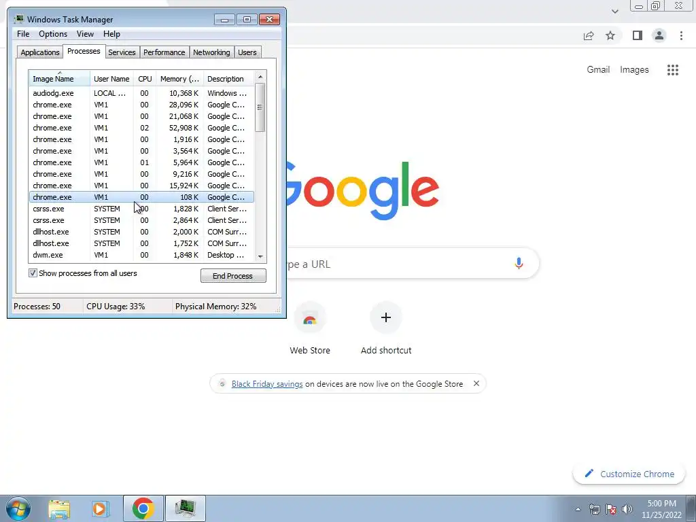
Task: Switch to Services tab
Action: 122,52
